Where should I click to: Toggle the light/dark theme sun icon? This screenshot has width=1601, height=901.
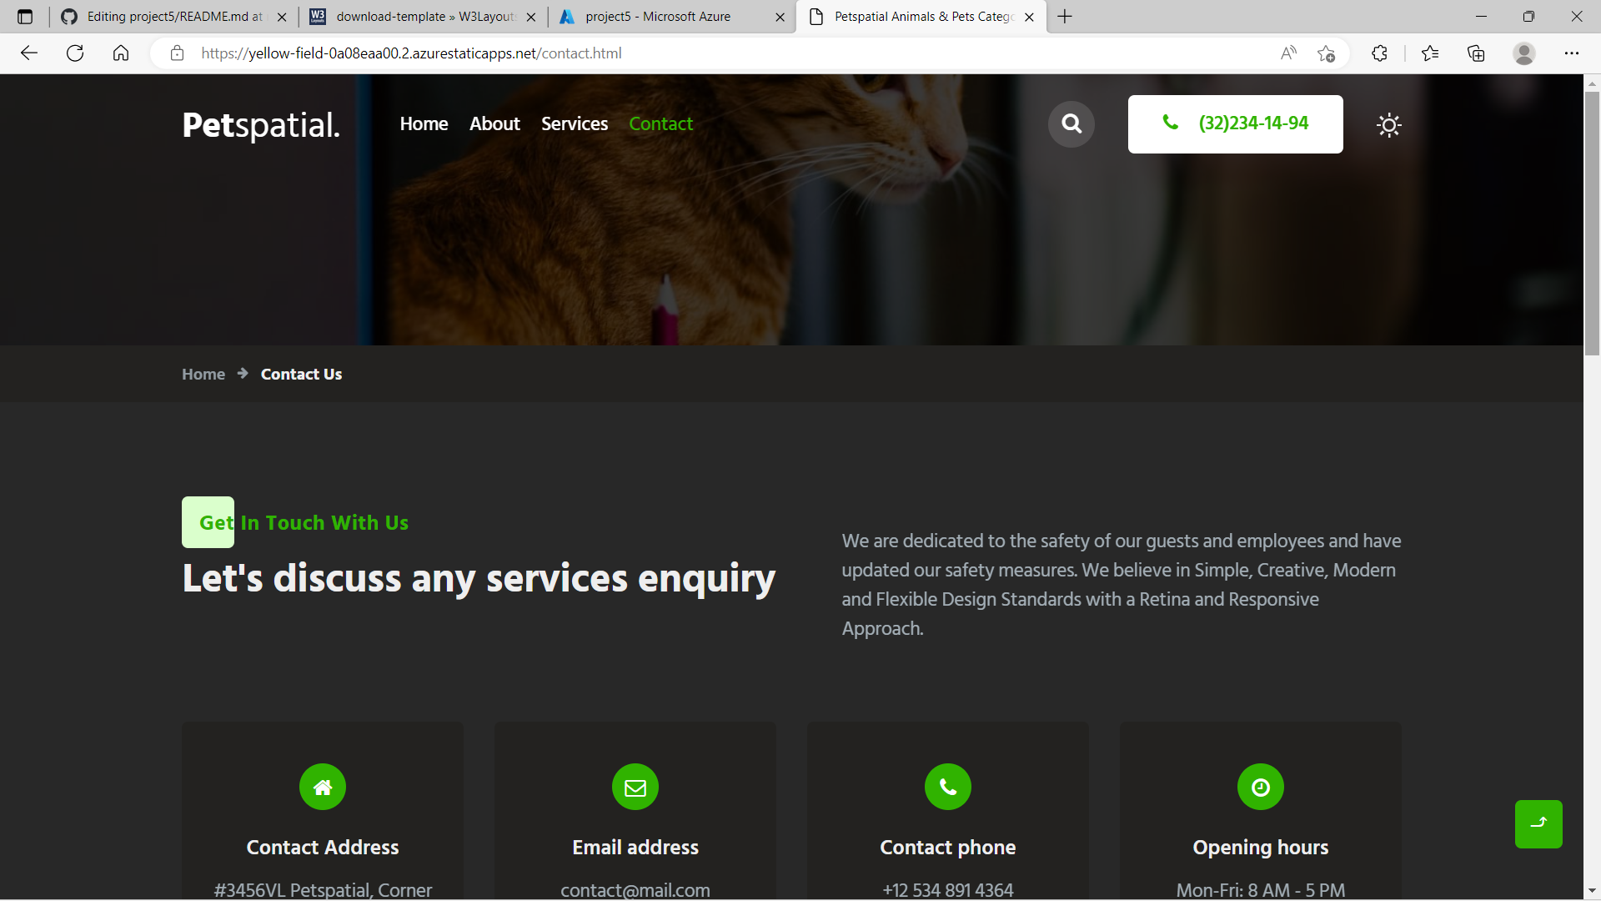[1388, 125]
